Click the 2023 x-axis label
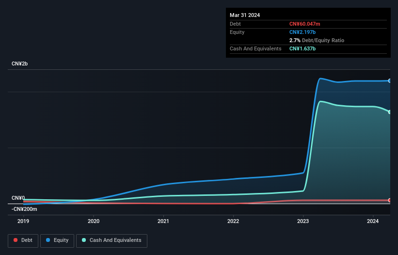The image size is (398, 255). click(x=303, y=221)
